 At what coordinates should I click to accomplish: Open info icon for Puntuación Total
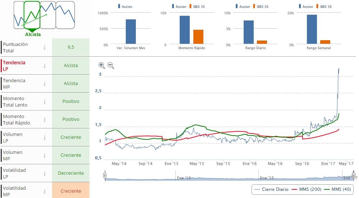pos(45,48)
